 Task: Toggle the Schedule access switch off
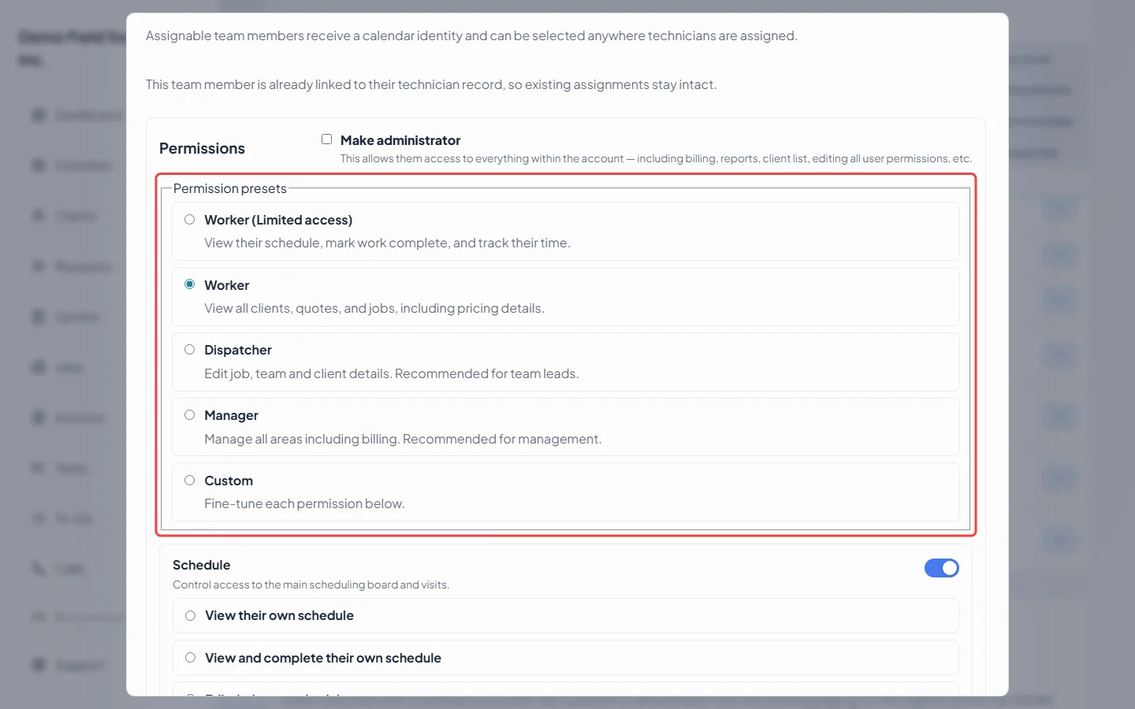(x=941, y=568)
